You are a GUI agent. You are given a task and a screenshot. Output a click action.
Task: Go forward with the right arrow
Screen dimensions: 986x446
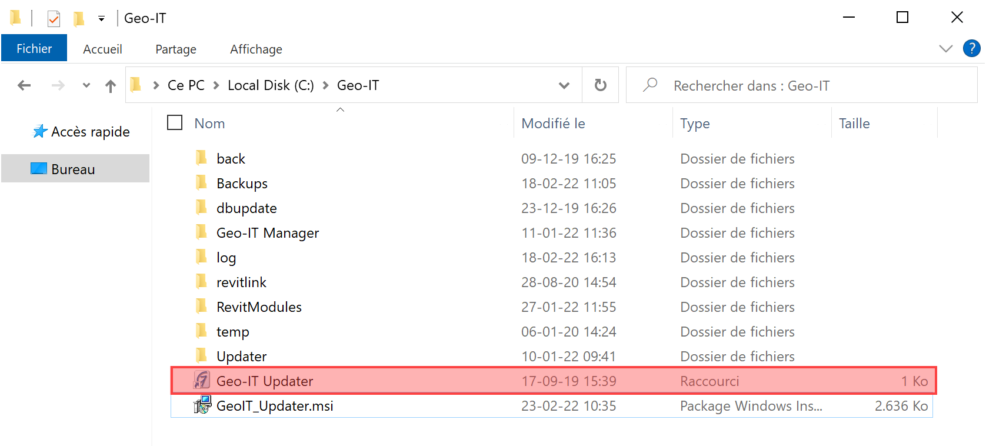(58, 86)
